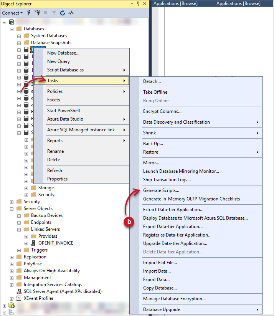The width and height of the screenshot is (274, 316).
Task: Refresh Object Explorer with the circular arrow icon
Action: pos(62,13)
